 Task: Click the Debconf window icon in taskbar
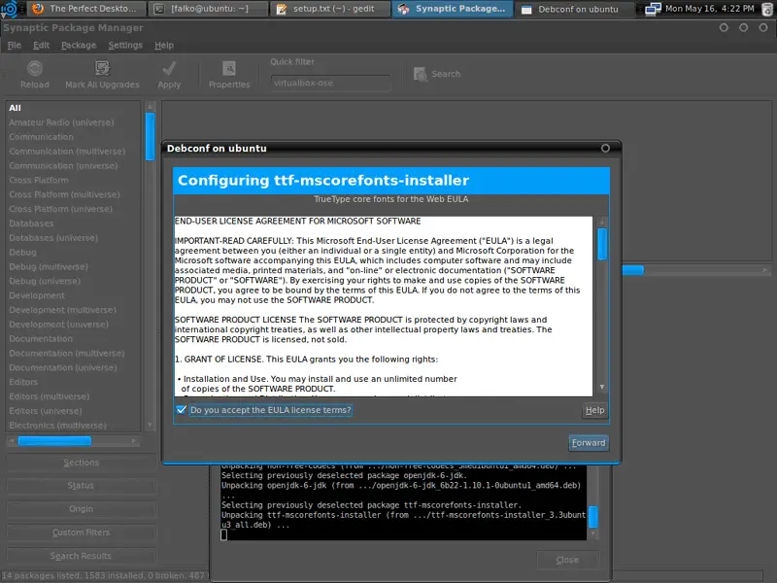click(526, 10)
